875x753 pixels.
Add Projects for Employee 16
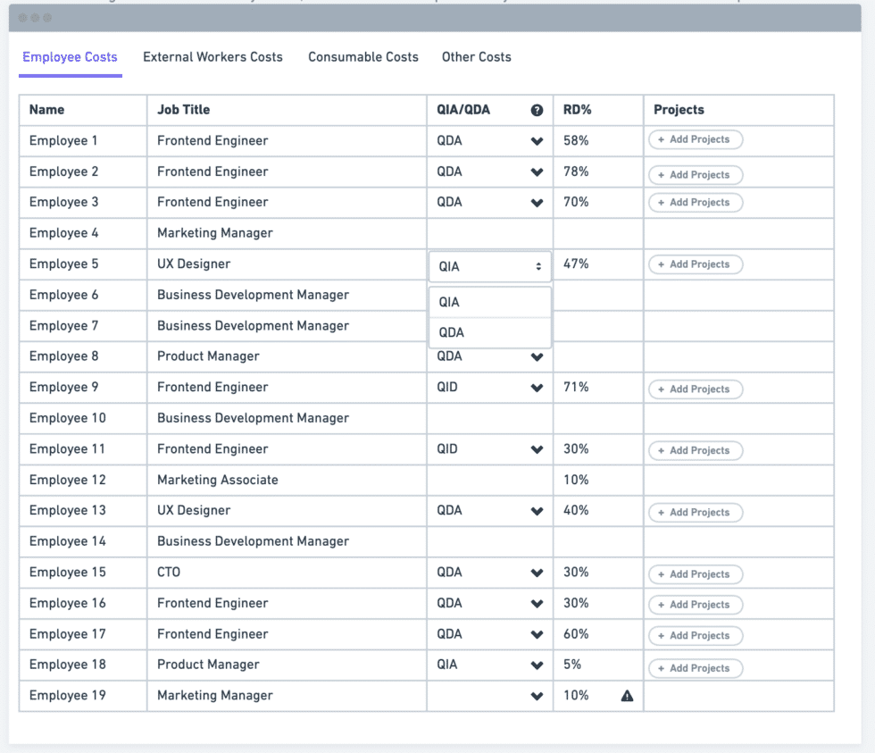696,605
